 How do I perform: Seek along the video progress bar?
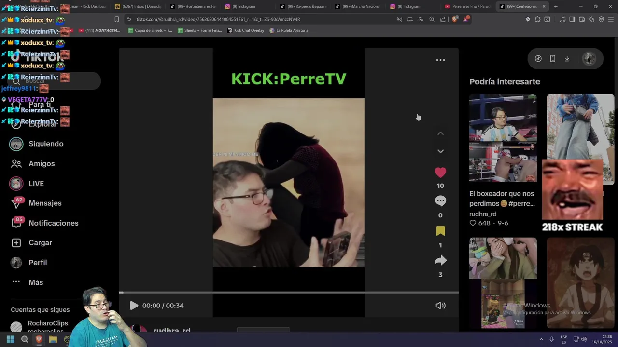tap(289, 292)
